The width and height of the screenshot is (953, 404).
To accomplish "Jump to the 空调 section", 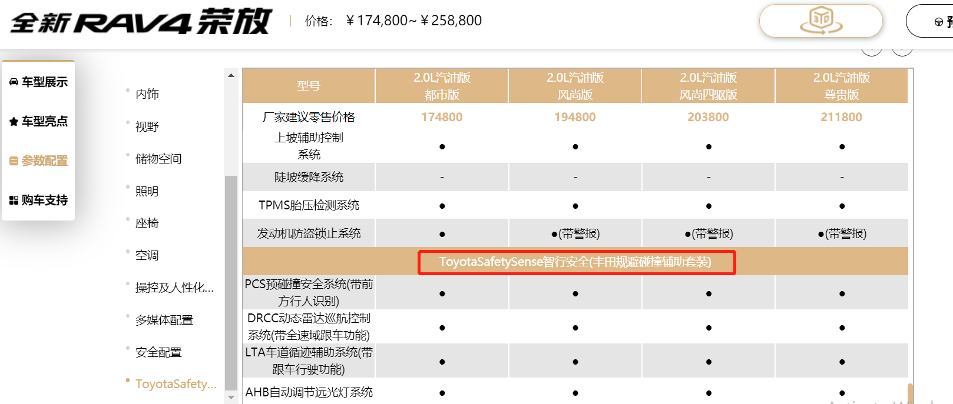I will pos(147,255).
